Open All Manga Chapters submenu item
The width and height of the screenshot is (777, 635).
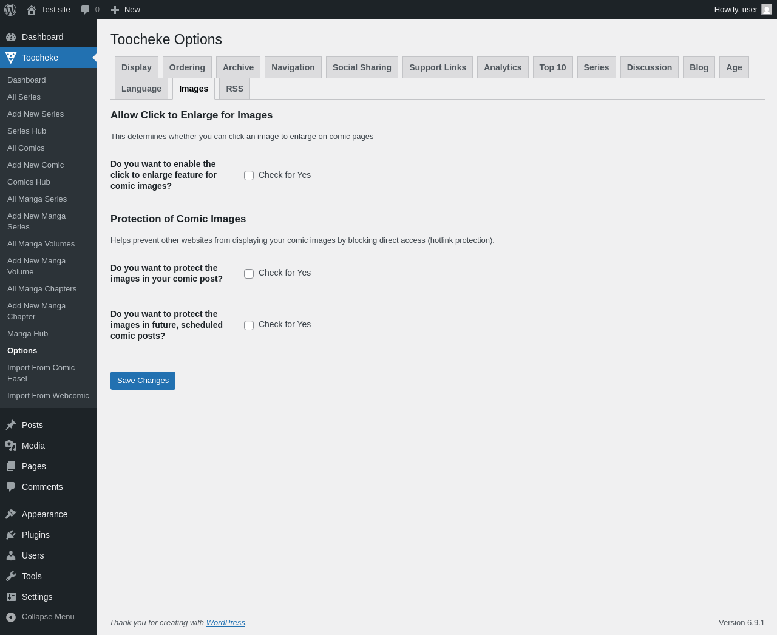[49, 289]
